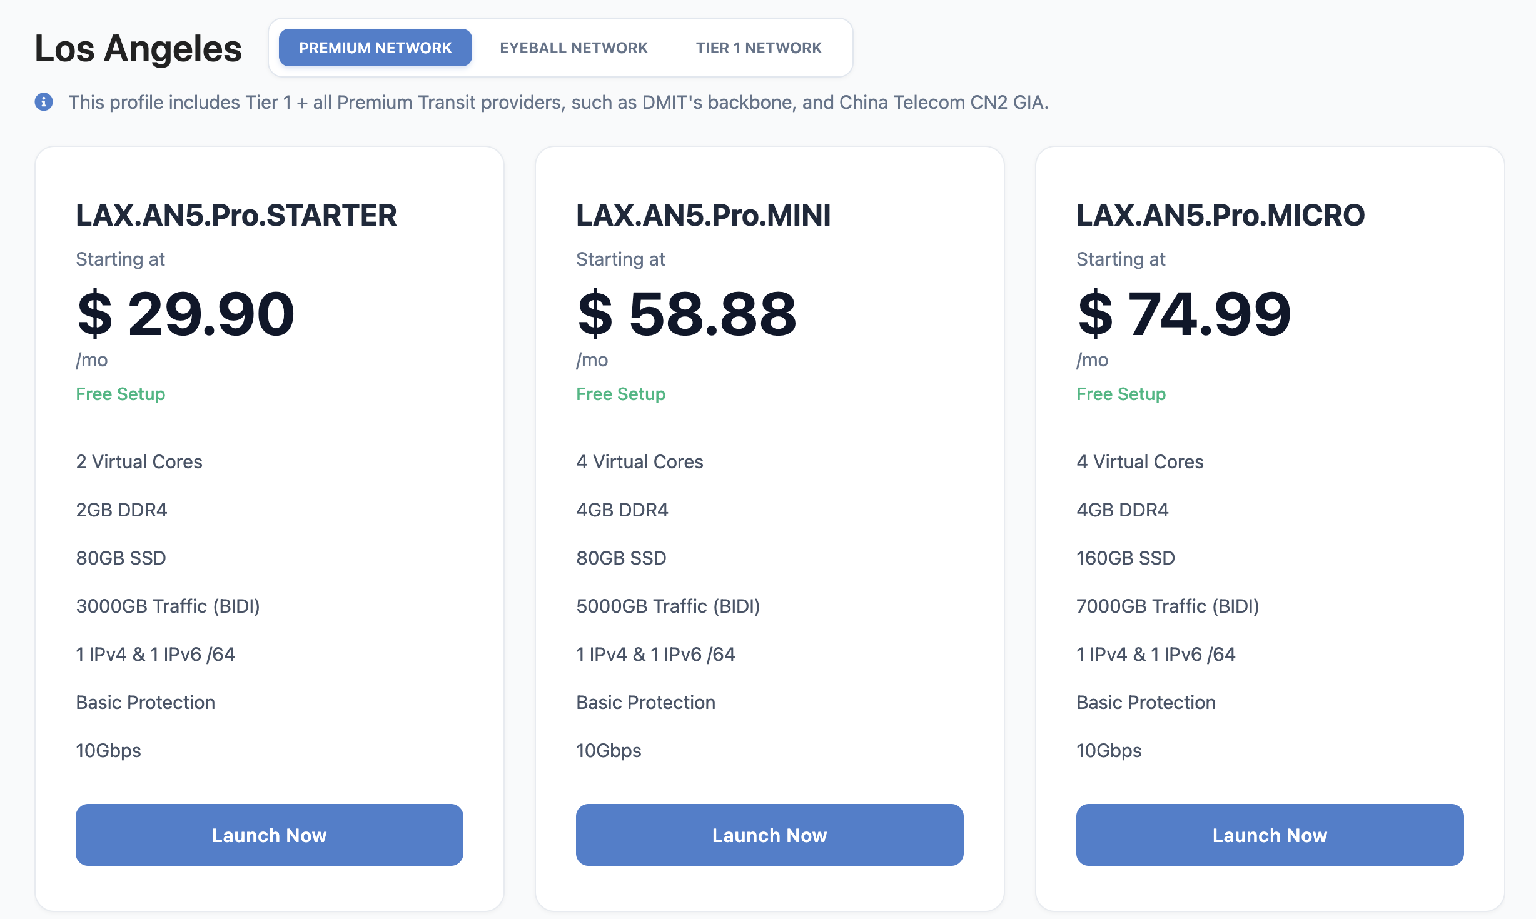Screen dimensions: 1536x919
Task: Launch the LAX.AN5.Pro.MICRO plan
Action: (x=1270, y=835)
